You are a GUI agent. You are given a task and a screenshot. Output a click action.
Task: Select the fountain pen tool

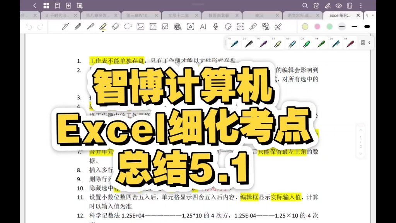65,27
